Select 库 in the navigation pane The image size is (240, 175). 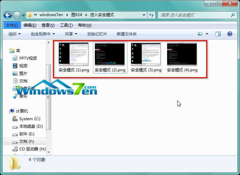pos(18,51)
